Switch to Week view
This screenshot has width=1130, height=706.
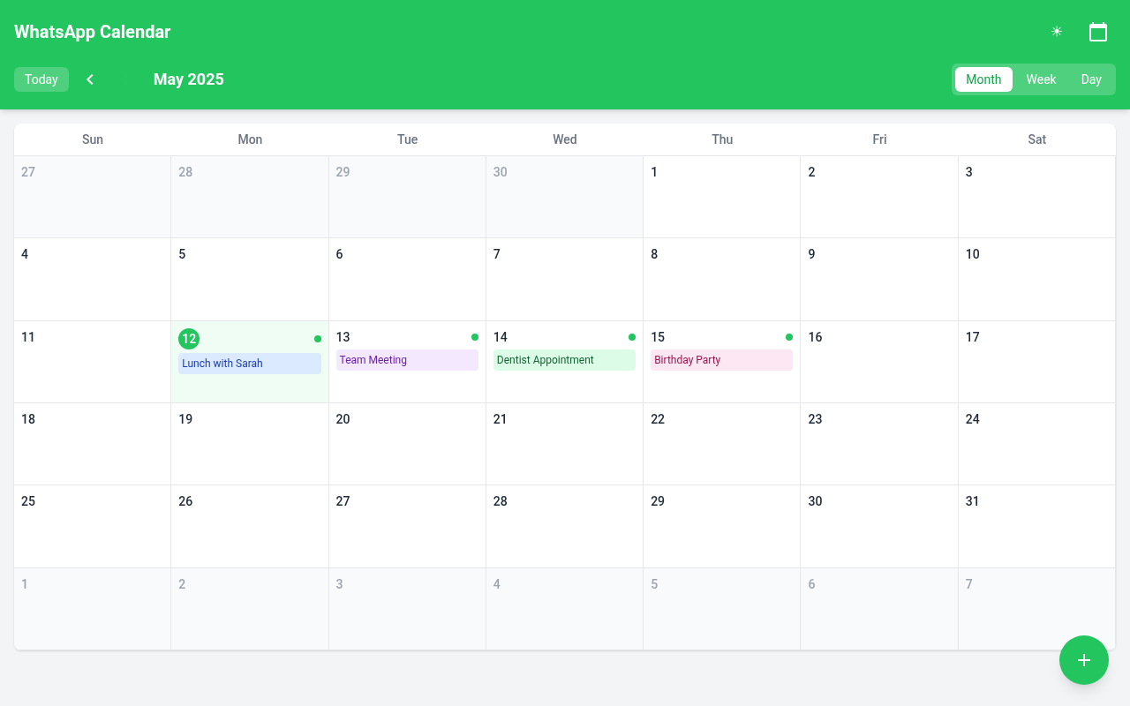pos(1041,79)
